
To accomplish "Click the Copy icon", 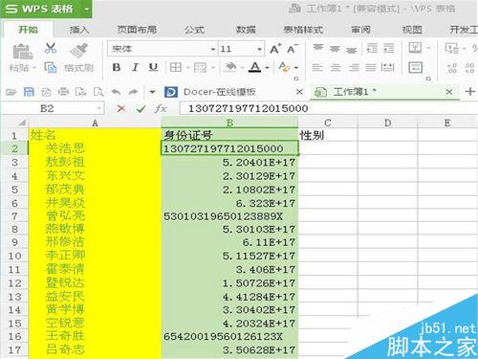I will 51,67.
